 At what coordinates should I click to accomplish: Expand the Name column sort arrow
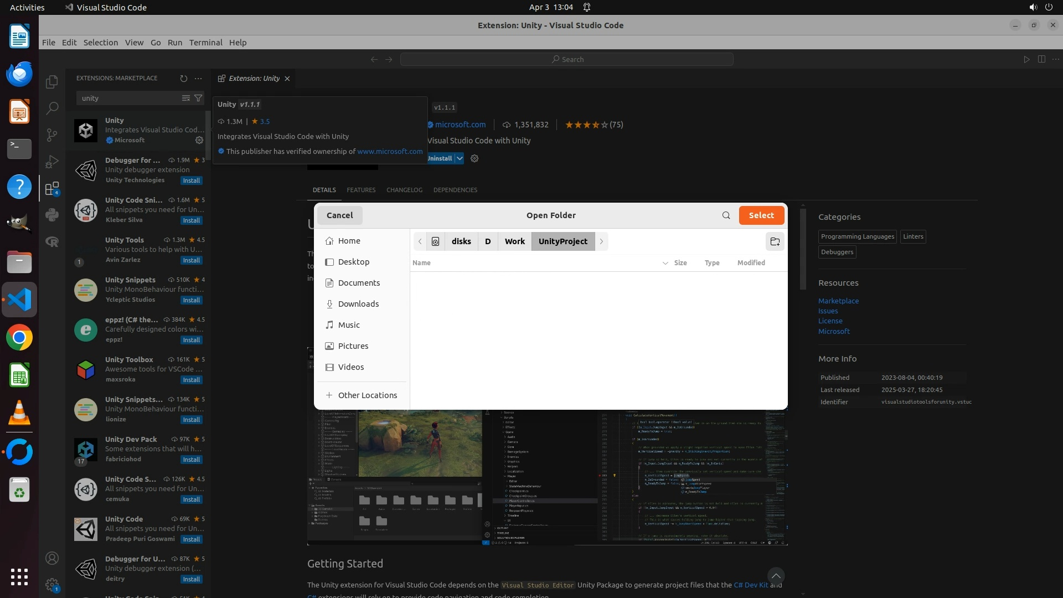[x=665, y=263]
